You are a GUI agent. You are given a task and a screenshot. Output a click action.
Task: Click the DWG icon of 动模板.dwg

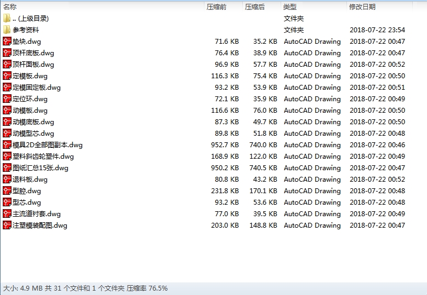click(x=7, y=110)
